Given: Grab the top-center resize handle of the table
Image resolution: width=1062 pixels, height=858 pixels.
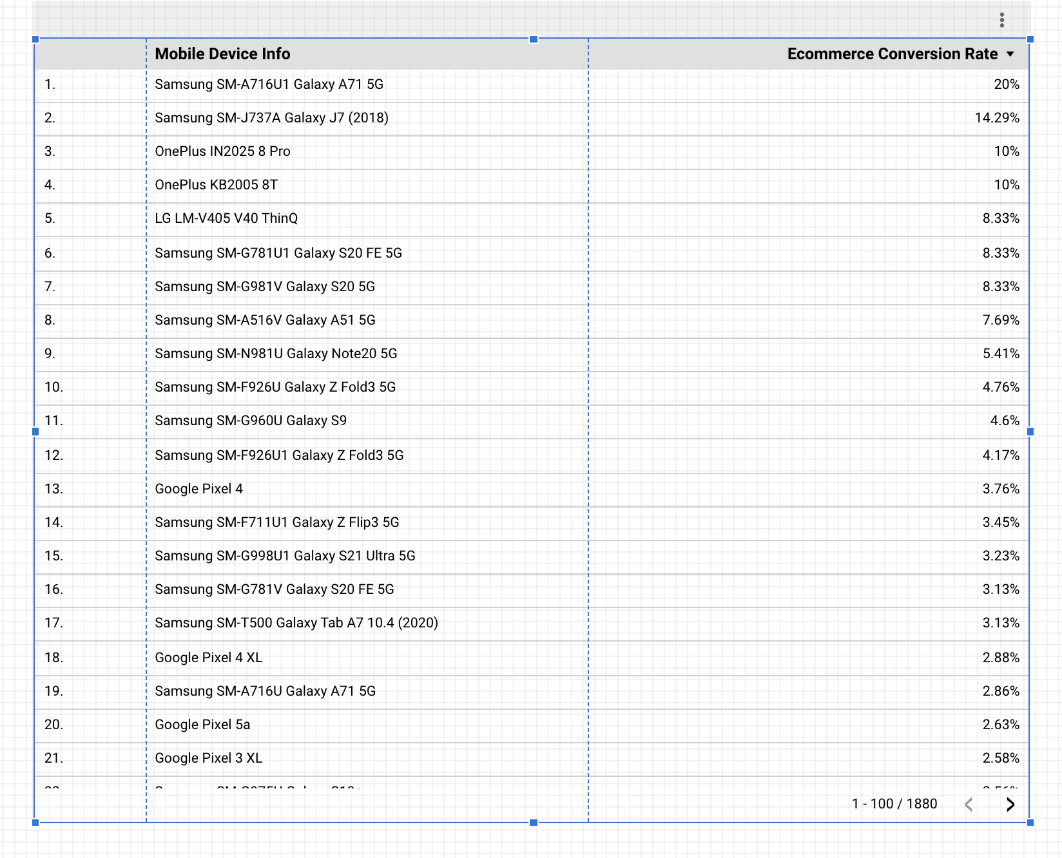Looking at the screenshot, I should click(534, 39).
